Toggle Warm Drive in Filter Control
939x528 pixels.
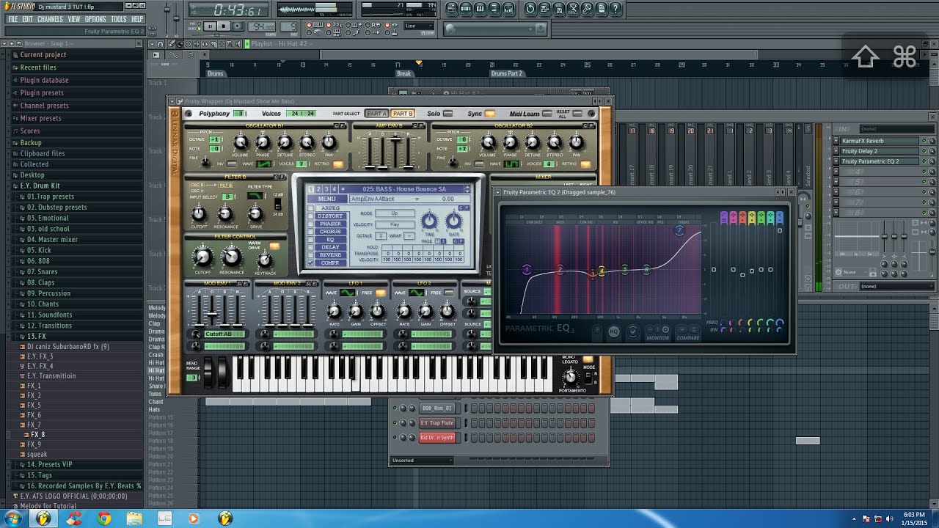[x=274, y=246]
